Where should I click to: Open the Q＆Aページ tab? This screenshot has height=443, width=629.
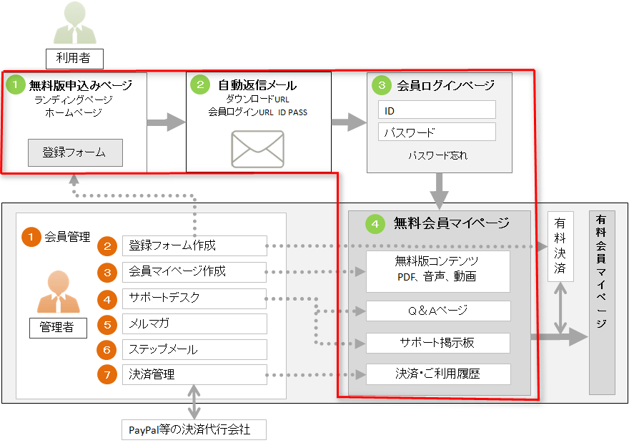(x=438, y=311)
